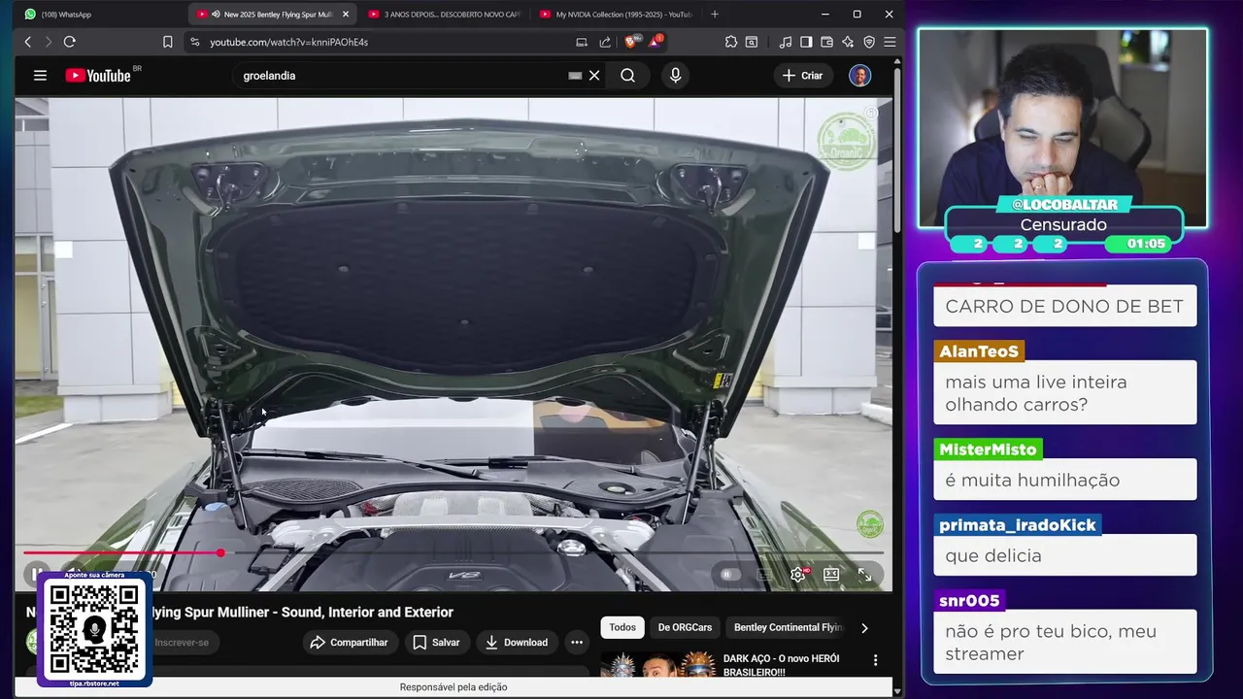The height and width of the screenshot is (699, 1243).
Task: Open Brave Rewards triangle icon
Action: (656, 42)
